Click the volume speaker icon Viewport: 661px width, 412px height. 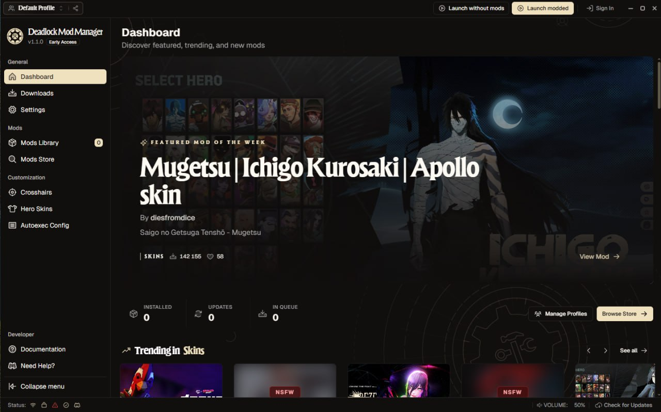click(x=540, y=405)
